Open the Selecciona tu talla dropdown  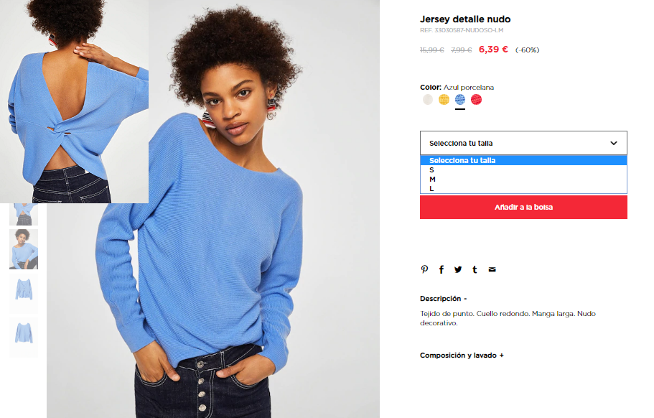click(523, 143)
